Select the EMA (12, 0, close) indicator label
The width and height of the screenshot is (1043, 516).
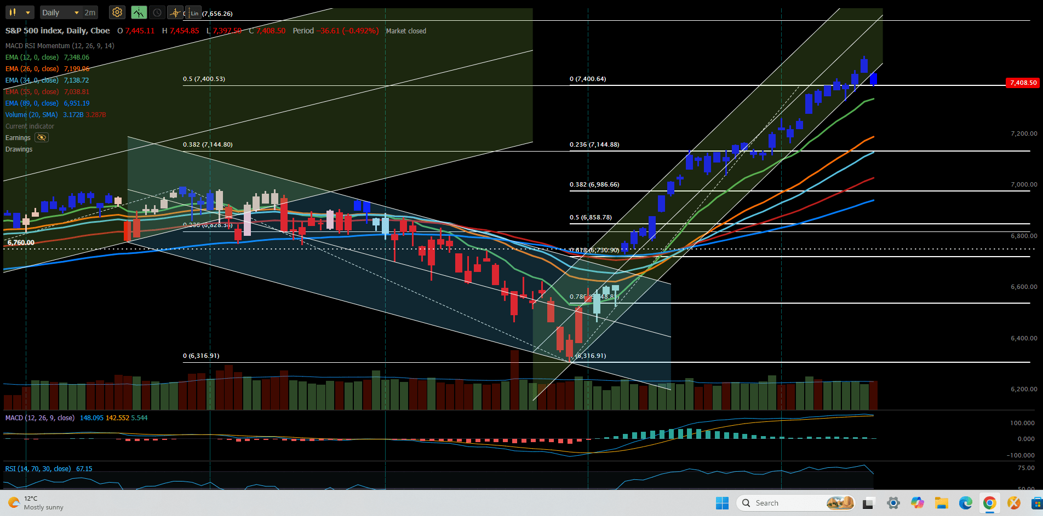[32, 57]
